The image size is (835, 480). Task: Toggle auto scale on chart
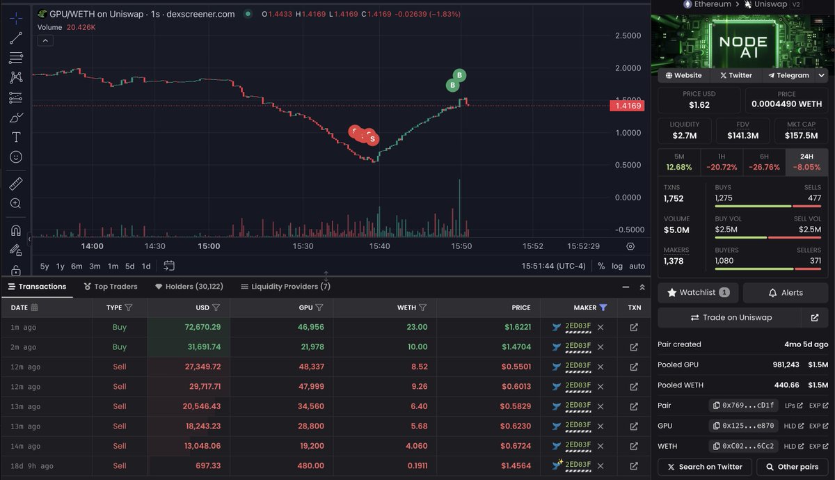(x=637, y=266)
